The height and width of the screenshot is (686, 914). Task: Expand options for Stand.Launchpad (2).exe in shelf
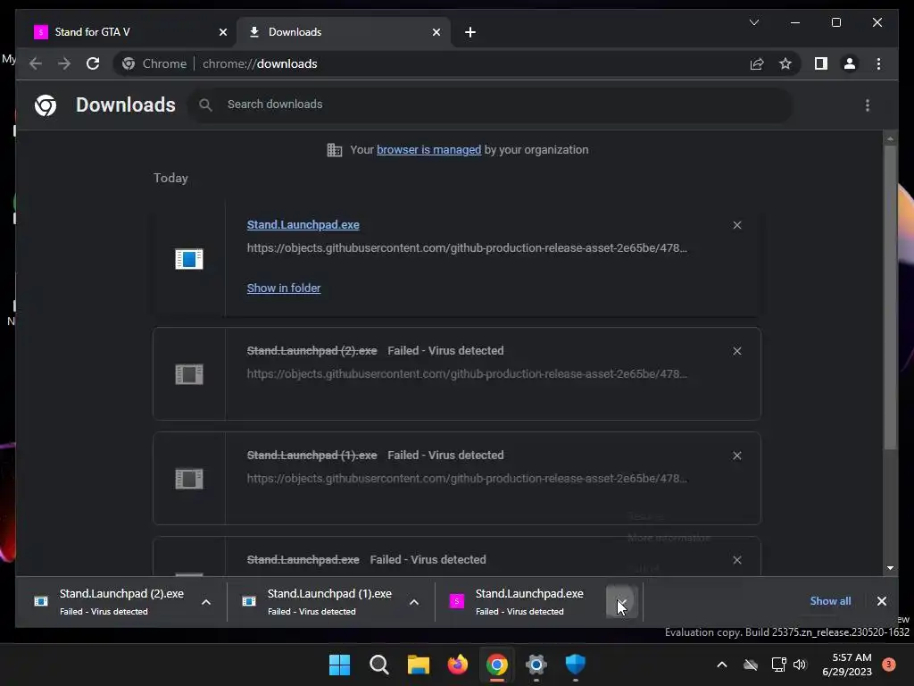(206, 602)
